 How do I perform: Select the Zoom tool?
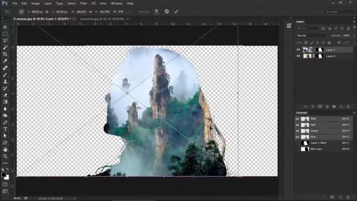click(5, 156)
